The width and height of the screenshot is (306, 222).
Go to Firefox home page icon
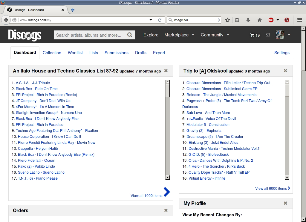coord(260,20)
